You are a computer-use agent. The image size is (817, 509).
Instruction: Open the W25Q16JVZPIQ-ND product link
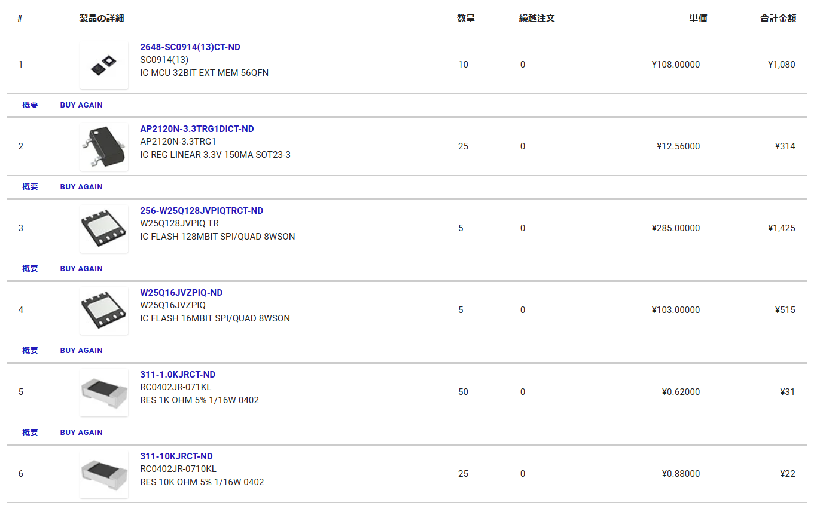tap(181, 293)
